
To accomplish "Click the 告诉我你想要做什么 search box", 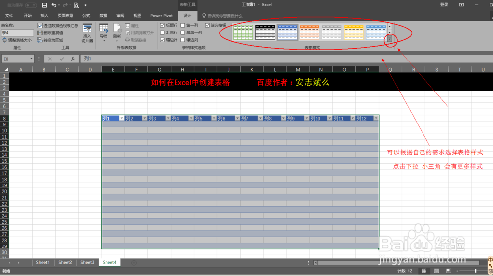I will pyautogui.click(x=222, y=16).
